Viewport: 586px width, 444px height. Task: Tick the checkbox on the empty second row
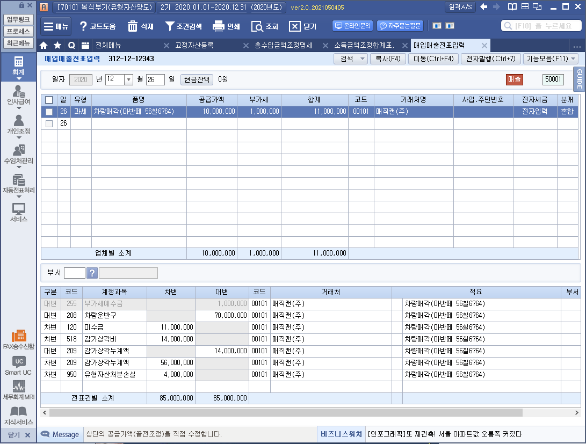coord(49,123)
